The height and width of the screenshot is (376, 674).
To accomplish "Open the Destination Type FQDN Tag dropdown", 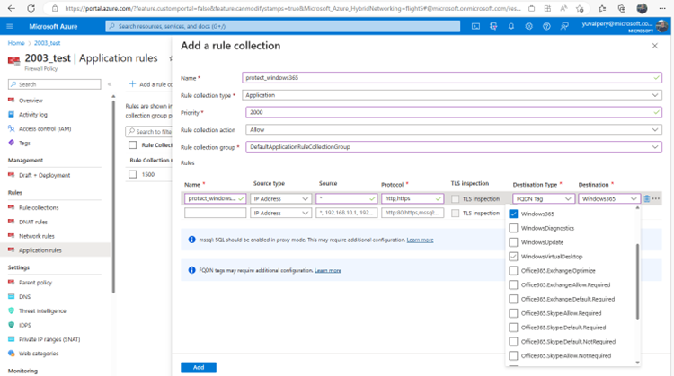I will tap(544, 198).
